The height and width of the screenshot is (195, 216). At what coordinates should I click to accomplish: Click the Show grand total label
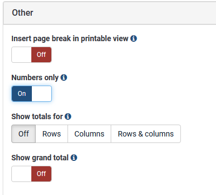[40, 158]
